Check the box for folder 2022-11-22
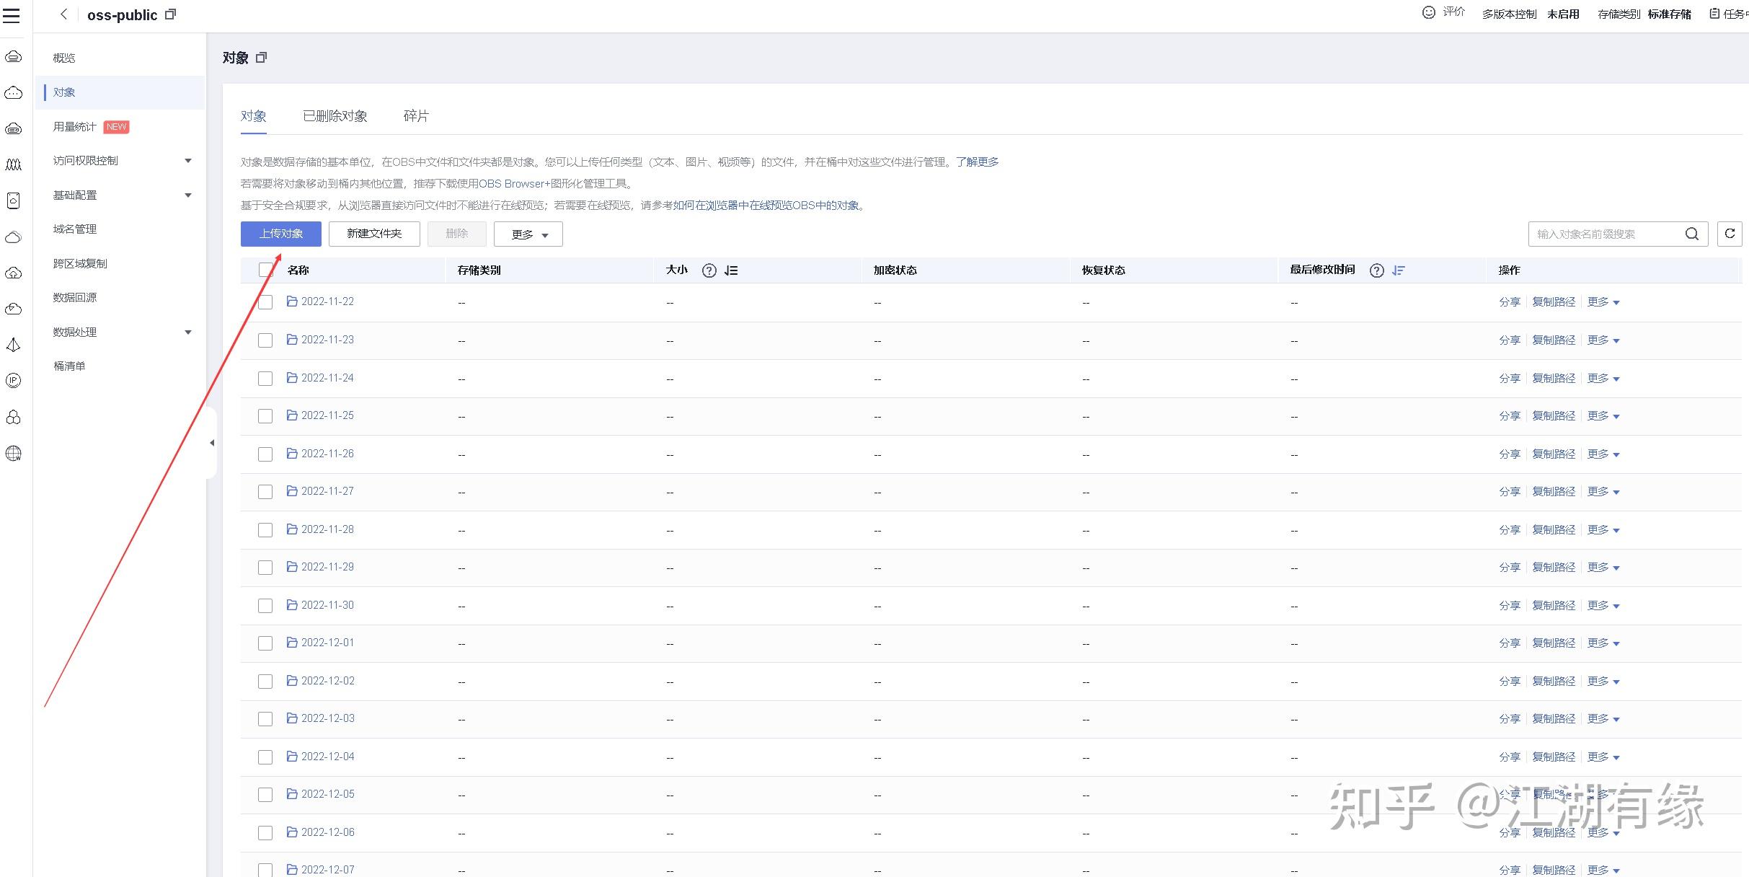Viewport: 1749px width, 877px height. click(265, 302)
